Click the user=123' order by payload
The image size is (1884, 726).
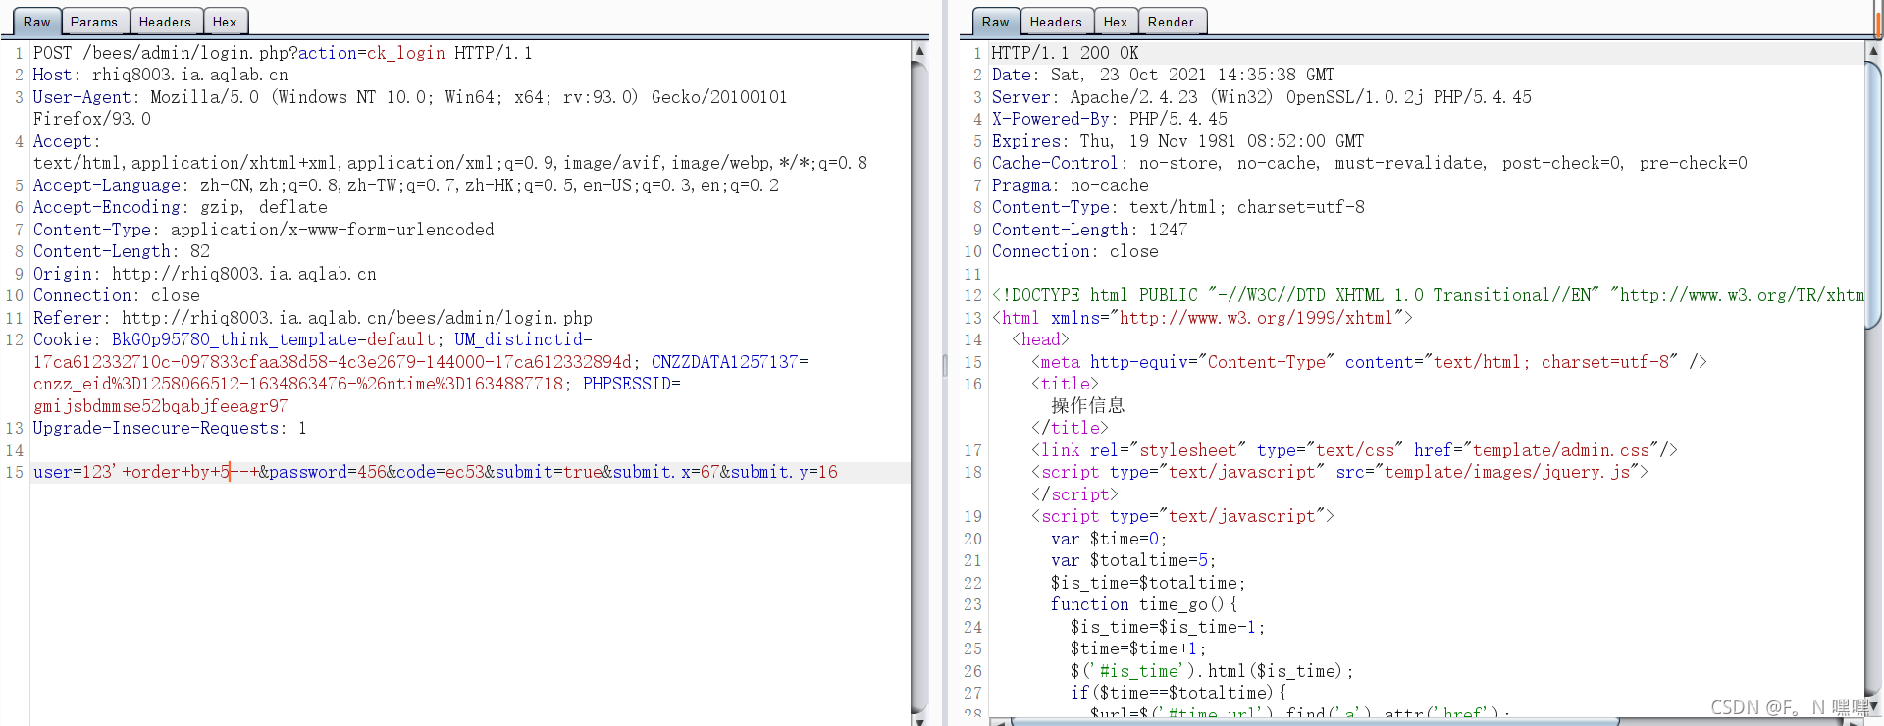click(x=146, y=472)
